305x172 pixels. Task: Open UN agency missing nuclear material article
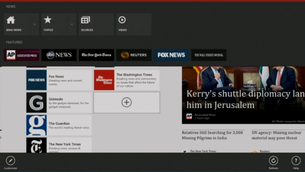click(x=277, y=135)
